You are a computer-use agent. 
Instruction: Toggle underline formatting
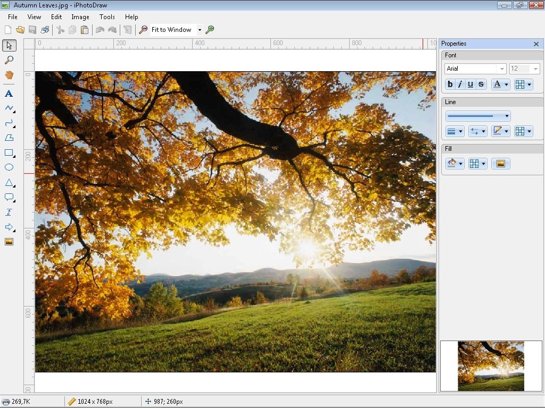tap(470, 84)
